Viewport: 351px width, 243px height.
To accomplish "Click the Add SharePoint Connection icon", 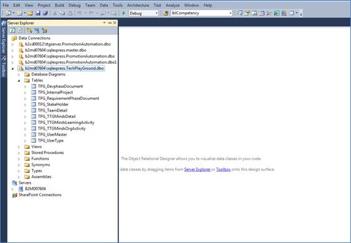I will click(x=44, y=31).
